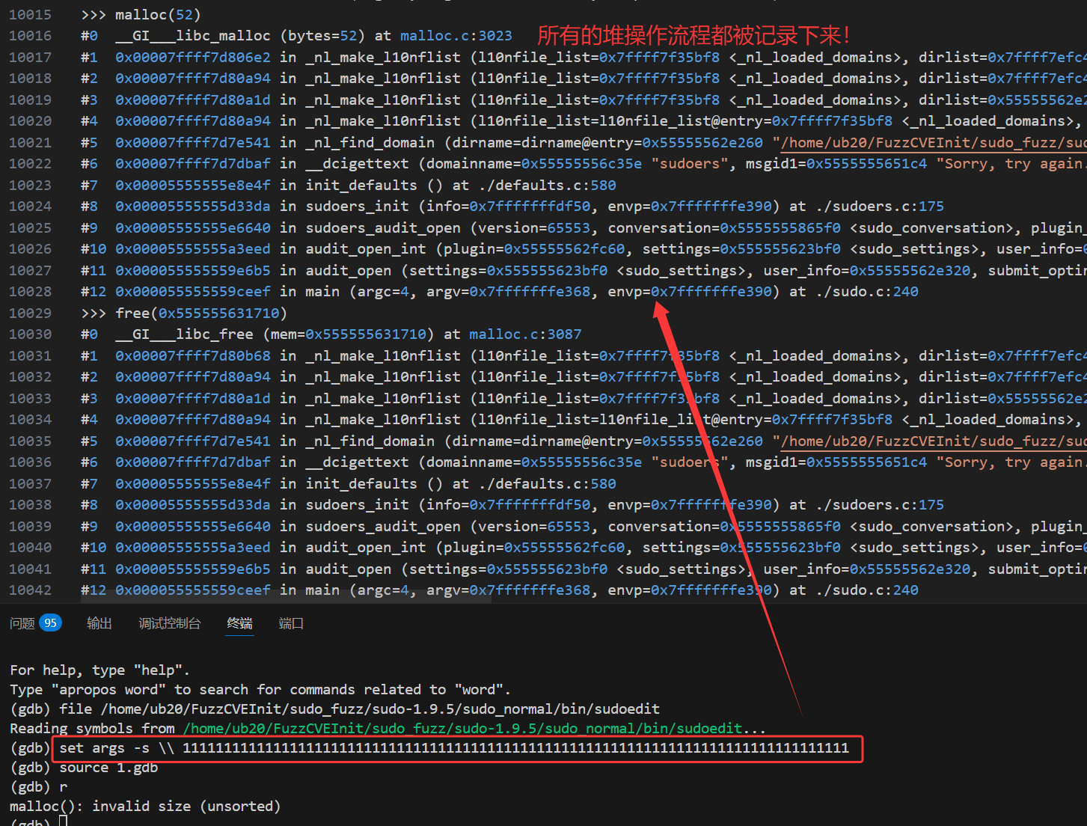The width and height of the screenshot is (1087, 826).
Task: Select the 终端 (Terminal) tab
Action: (x=240, y=623)
